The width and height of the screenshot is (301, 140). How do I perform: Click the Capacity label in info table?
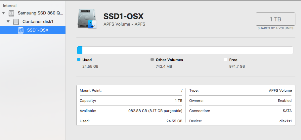(x=88, y=101)
